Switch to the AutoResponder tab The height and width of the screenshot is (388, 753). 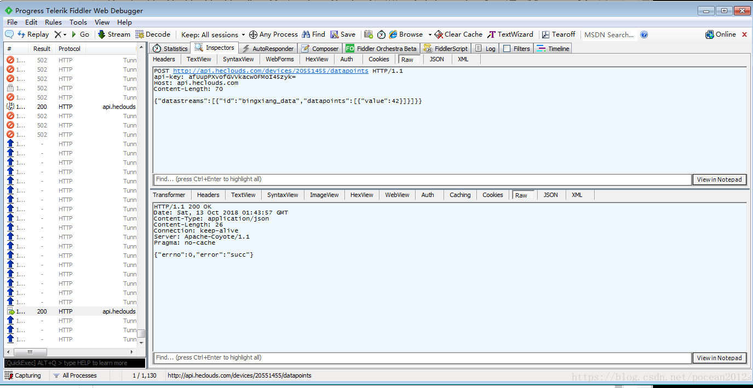click(268, 49)
